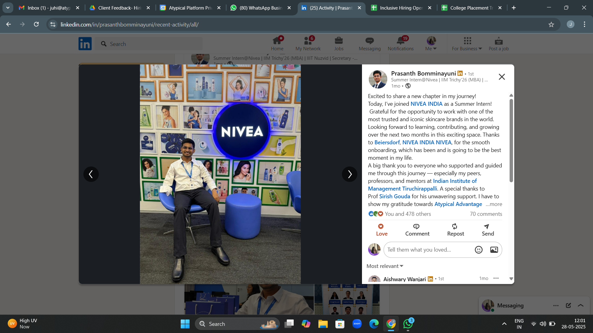Open the Notifications bell icon
593x333 pixels.
401,41
